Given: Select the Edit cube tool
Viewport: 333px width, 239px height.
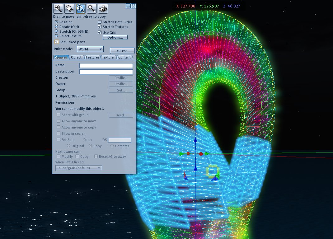Looking at the screenshot, I should [80, 8].
